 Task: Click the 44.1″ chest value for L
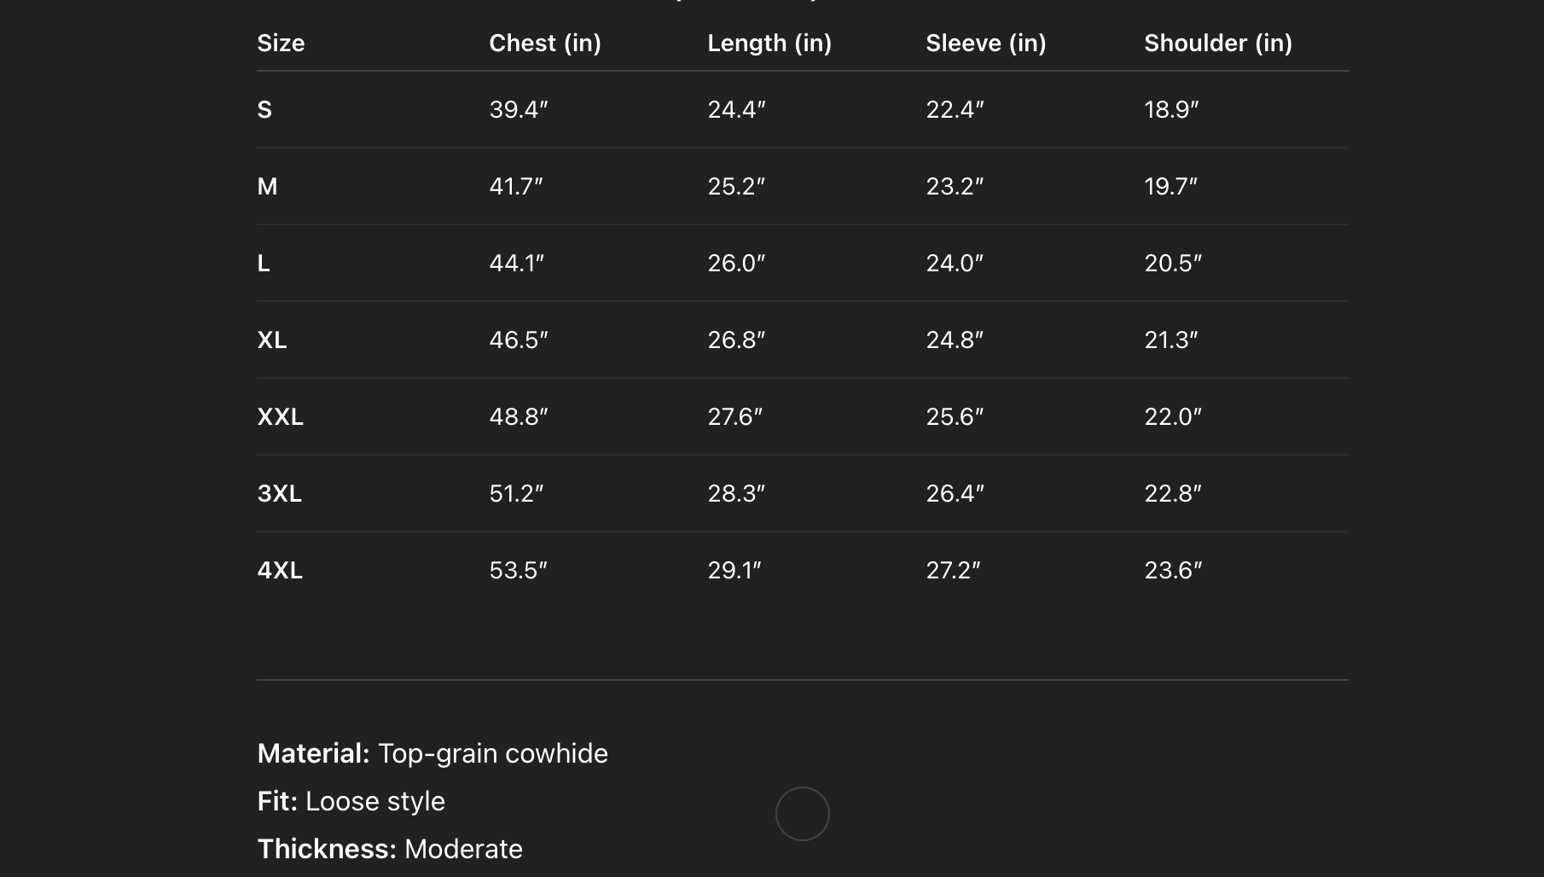click(x=516, y=264)
